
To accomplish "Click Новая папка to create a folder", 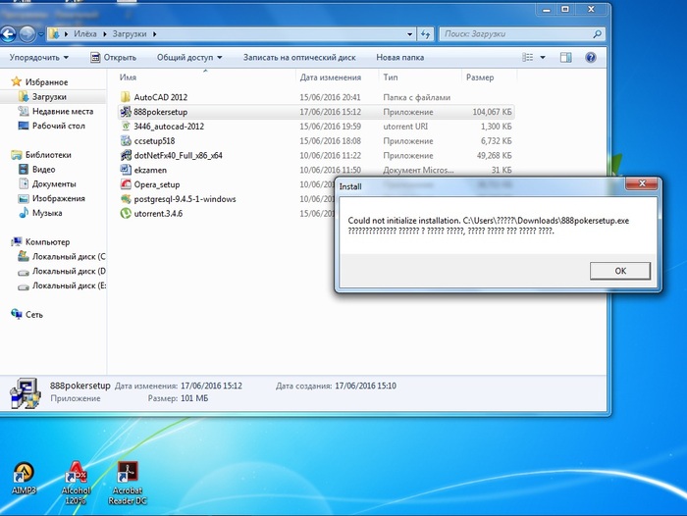I will click(399, 57).
